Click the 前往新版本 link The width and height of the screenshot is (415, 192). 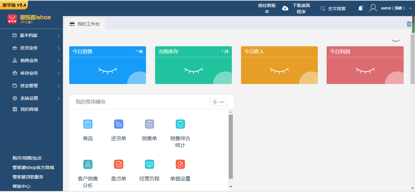click(x=267, y=8)
